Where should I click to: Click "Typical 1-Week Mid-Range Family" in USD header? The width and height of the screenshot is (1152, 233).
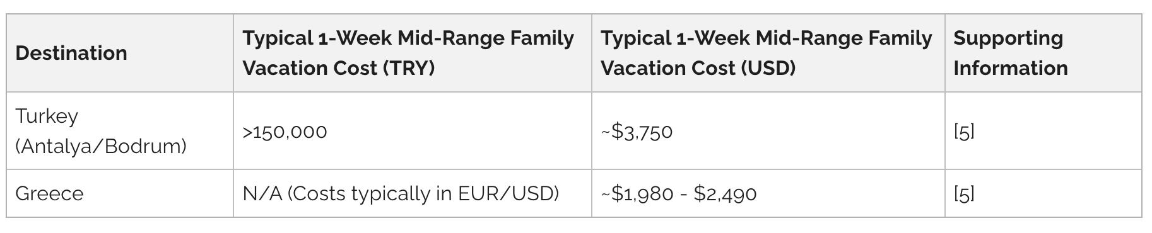(767, 38)
